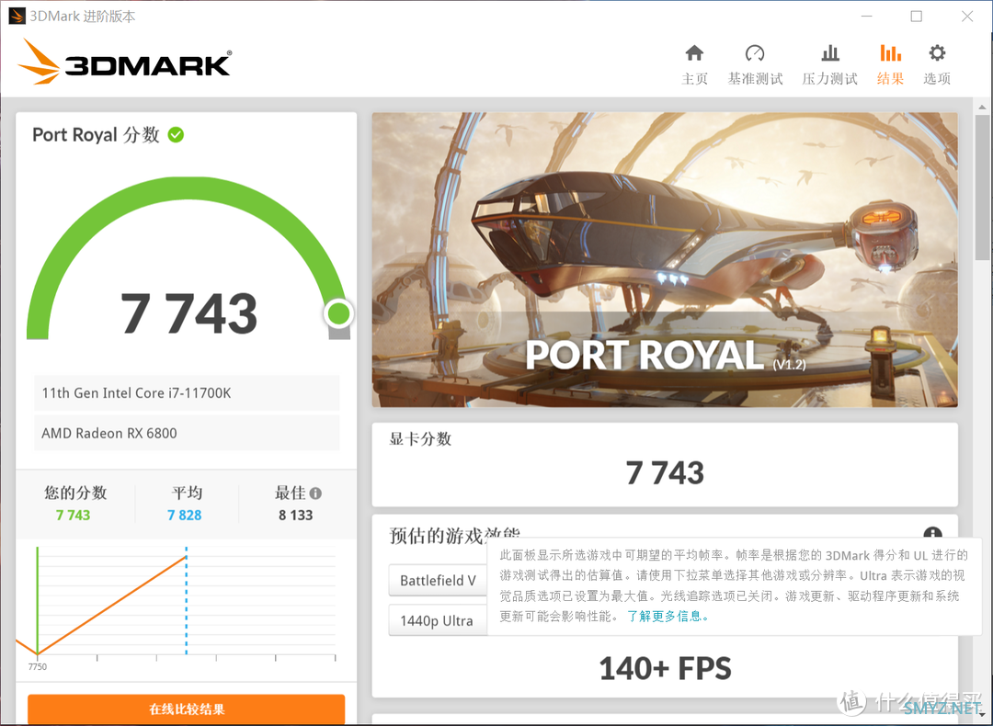
Task: Open the Stress Tests (压力测试) tab
Action: [x=829, y=64]
